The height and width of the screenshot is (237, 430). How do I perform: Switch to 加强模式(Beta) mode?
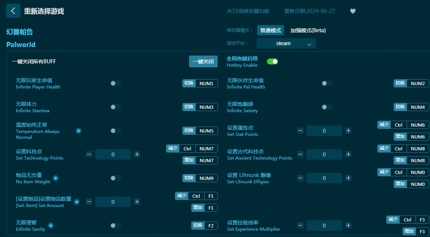(x=308, y=30)
